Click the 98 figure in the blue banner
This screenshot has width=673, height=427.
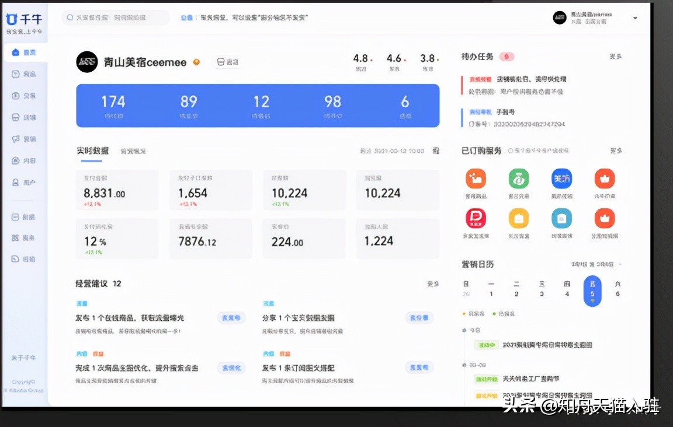(x=332, y=102)
